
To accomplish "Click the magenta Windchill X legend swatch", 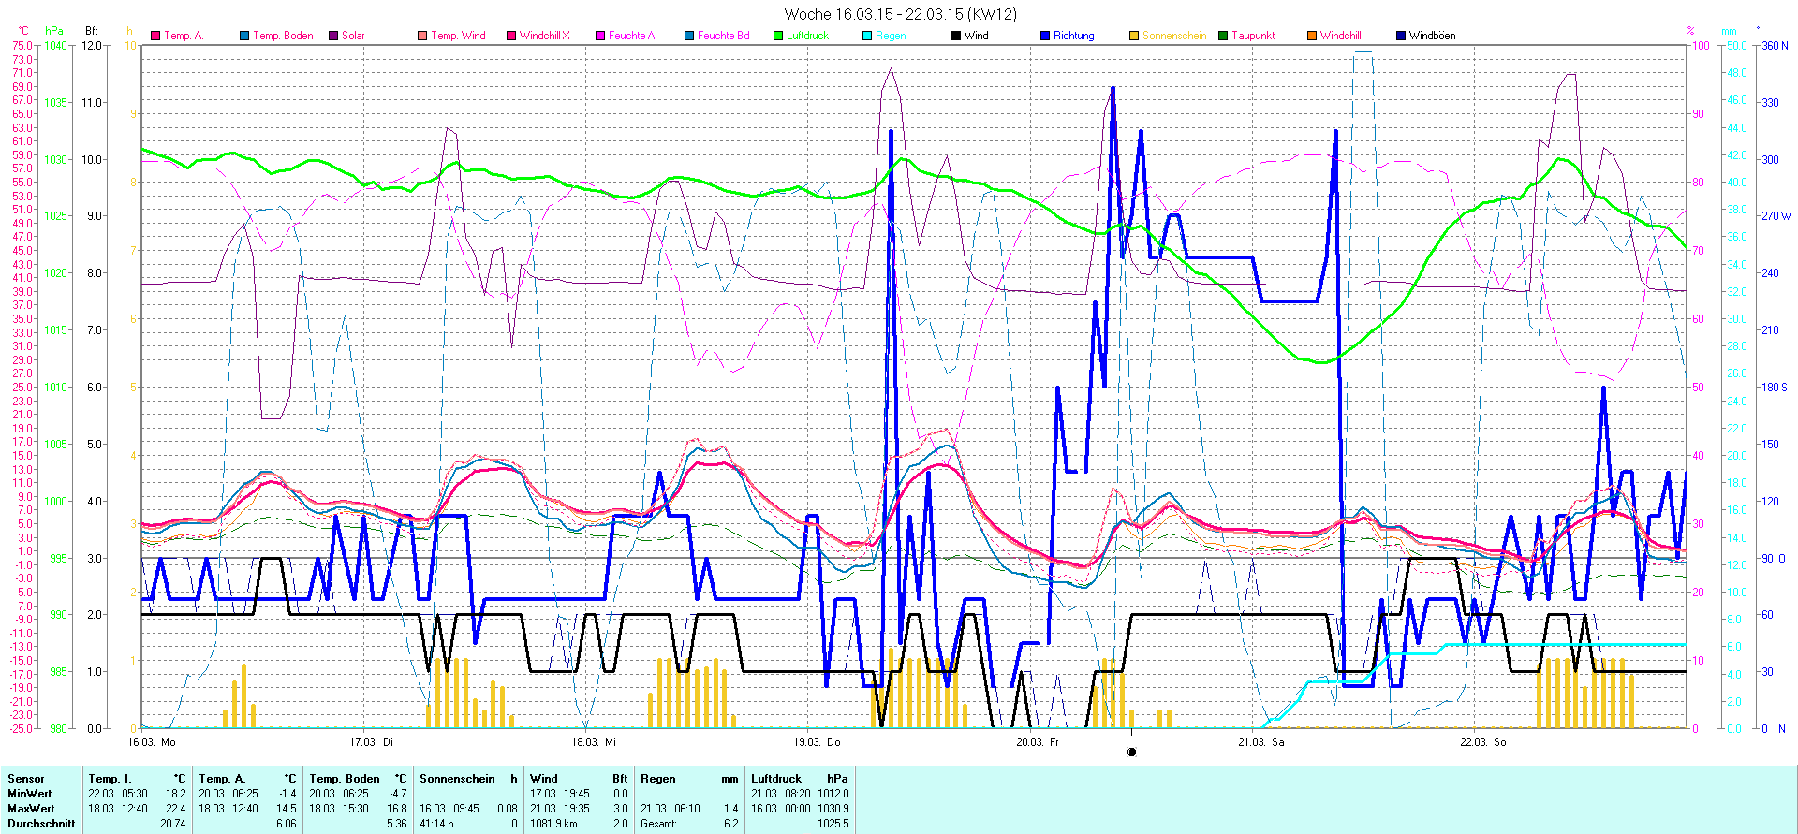I will [511, 36].
